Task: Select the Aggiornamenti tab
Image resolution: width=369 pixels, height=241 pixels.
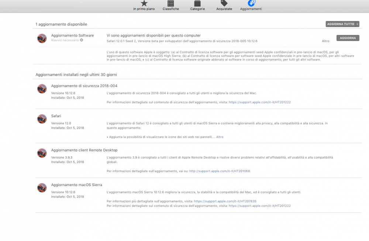Action: 251,6
